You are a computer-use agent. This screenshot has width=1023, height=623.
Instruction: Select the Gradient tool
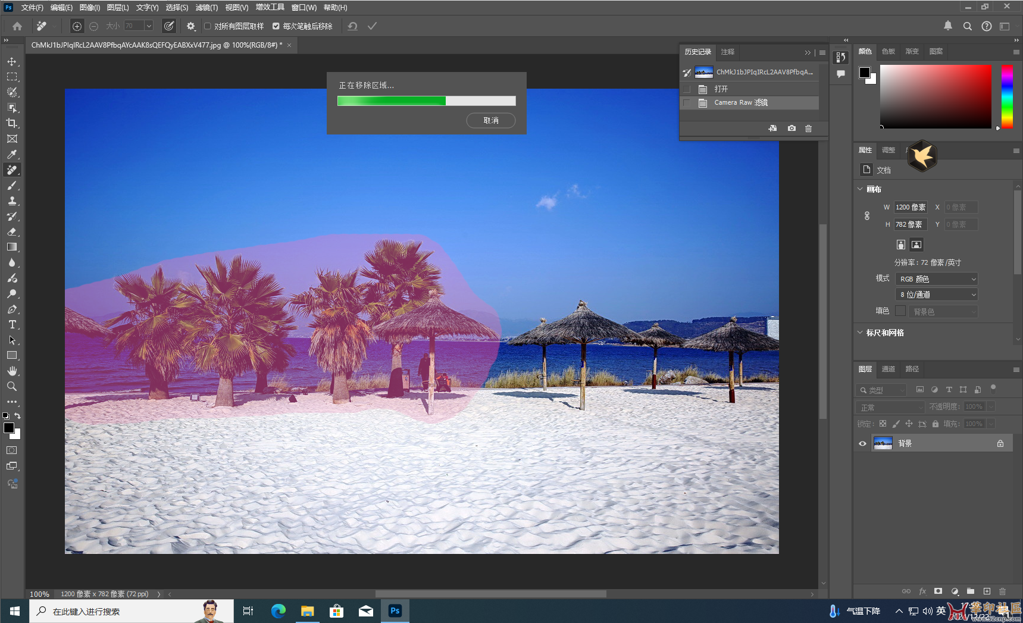[12, 247]
